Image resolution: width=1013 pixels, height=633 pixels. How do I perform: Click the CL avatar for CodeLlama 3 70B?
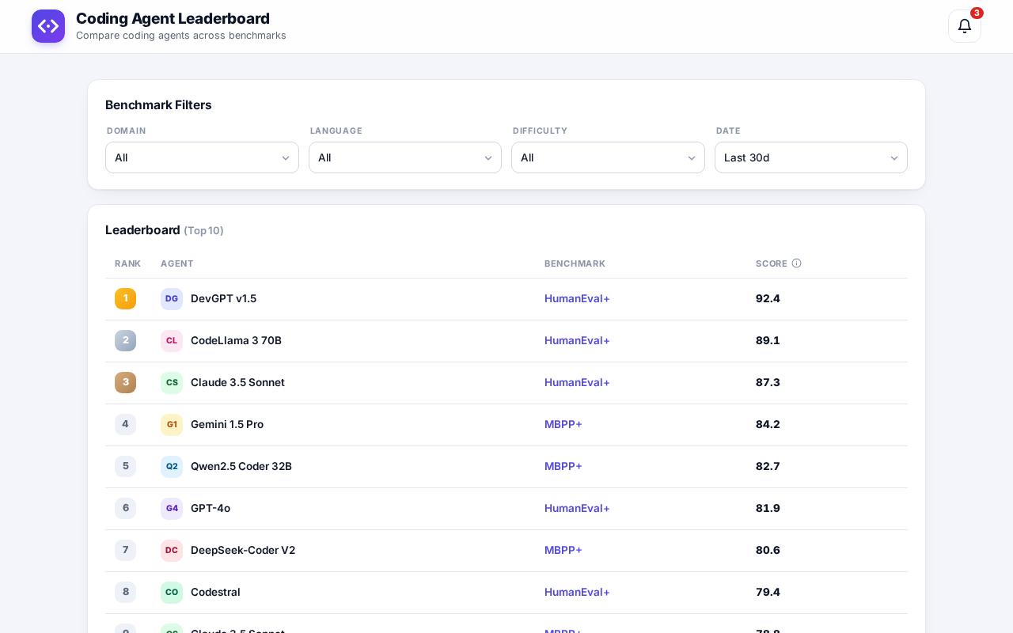[x=172, y=341]
